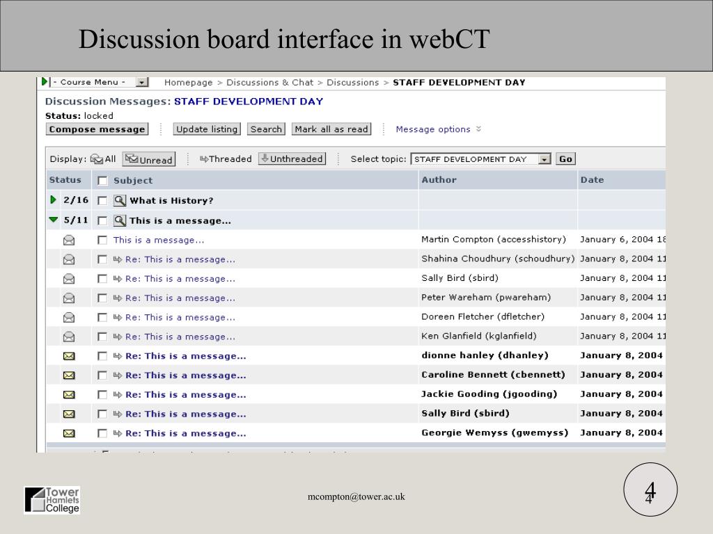Open magnifier icon beside What is History?
The image size is (713, 534).
(120, 200)
